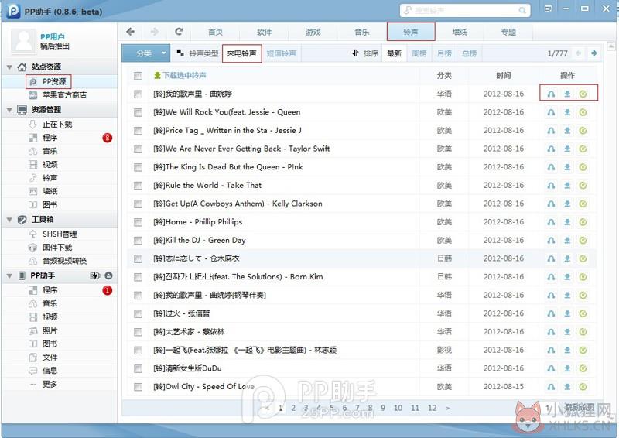The width and height of the screenshot is (619, 438).
Task: Check the box for We Will Rock You
Action: pos(138,112)
